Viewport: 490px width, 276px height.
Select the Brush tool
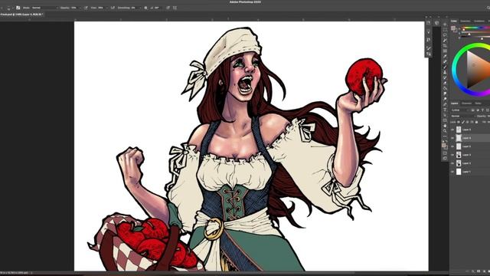(445, 67)
